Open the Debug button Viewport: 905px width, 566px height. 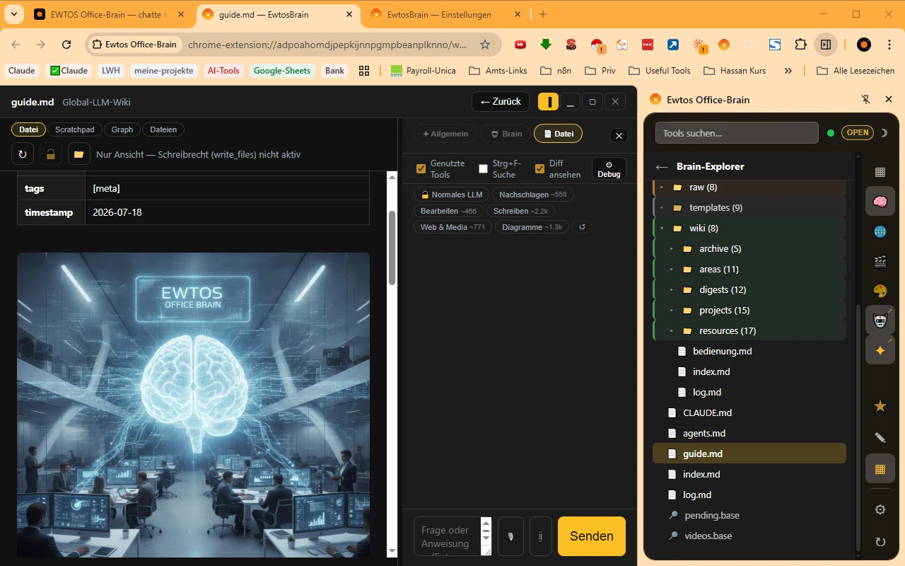(609, 169)
